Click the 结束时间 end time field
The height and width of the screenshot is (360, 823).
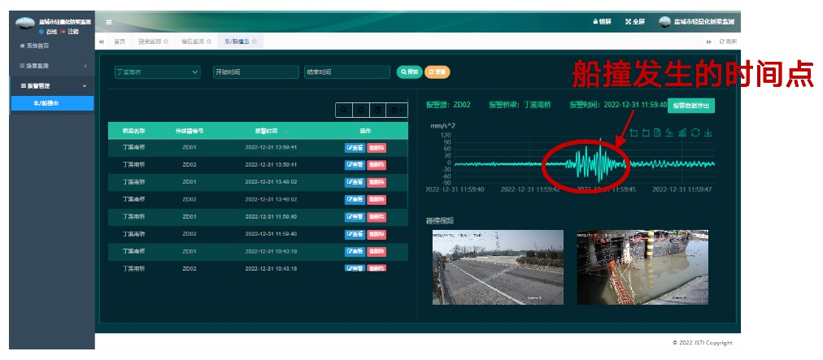(x=347, y=72)
